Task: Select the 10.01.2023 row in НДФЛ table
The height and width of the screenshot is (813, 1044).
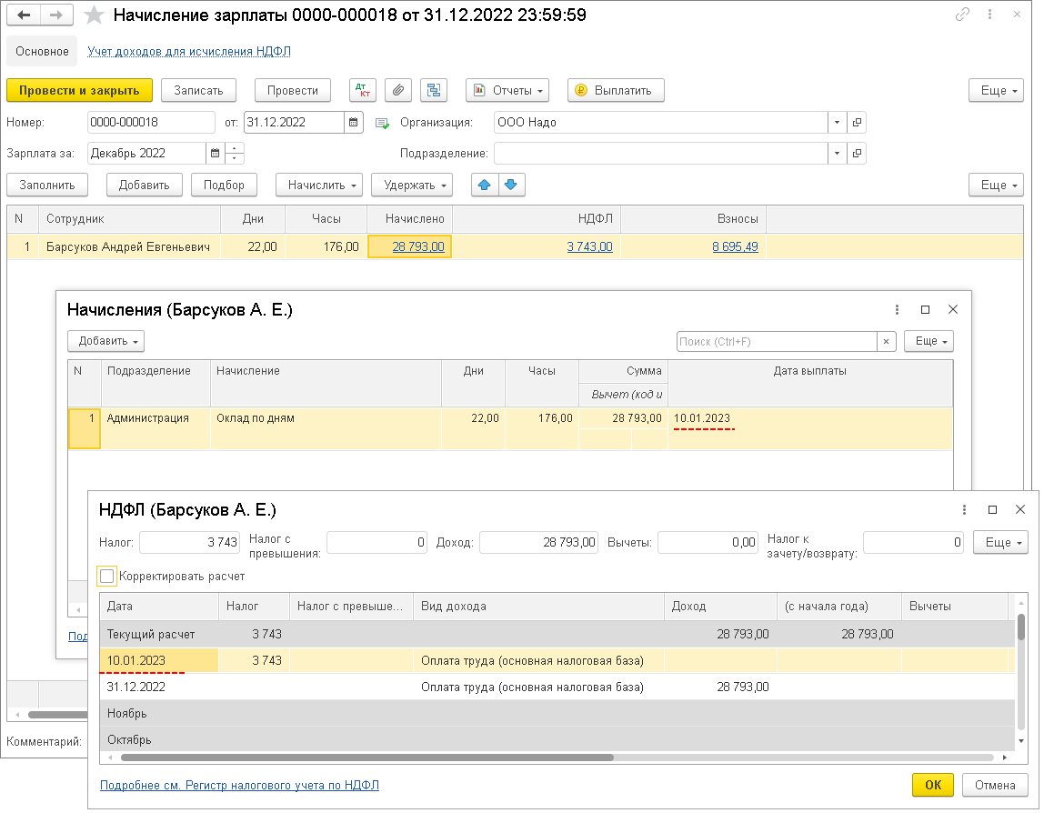Action: [557, 660]
